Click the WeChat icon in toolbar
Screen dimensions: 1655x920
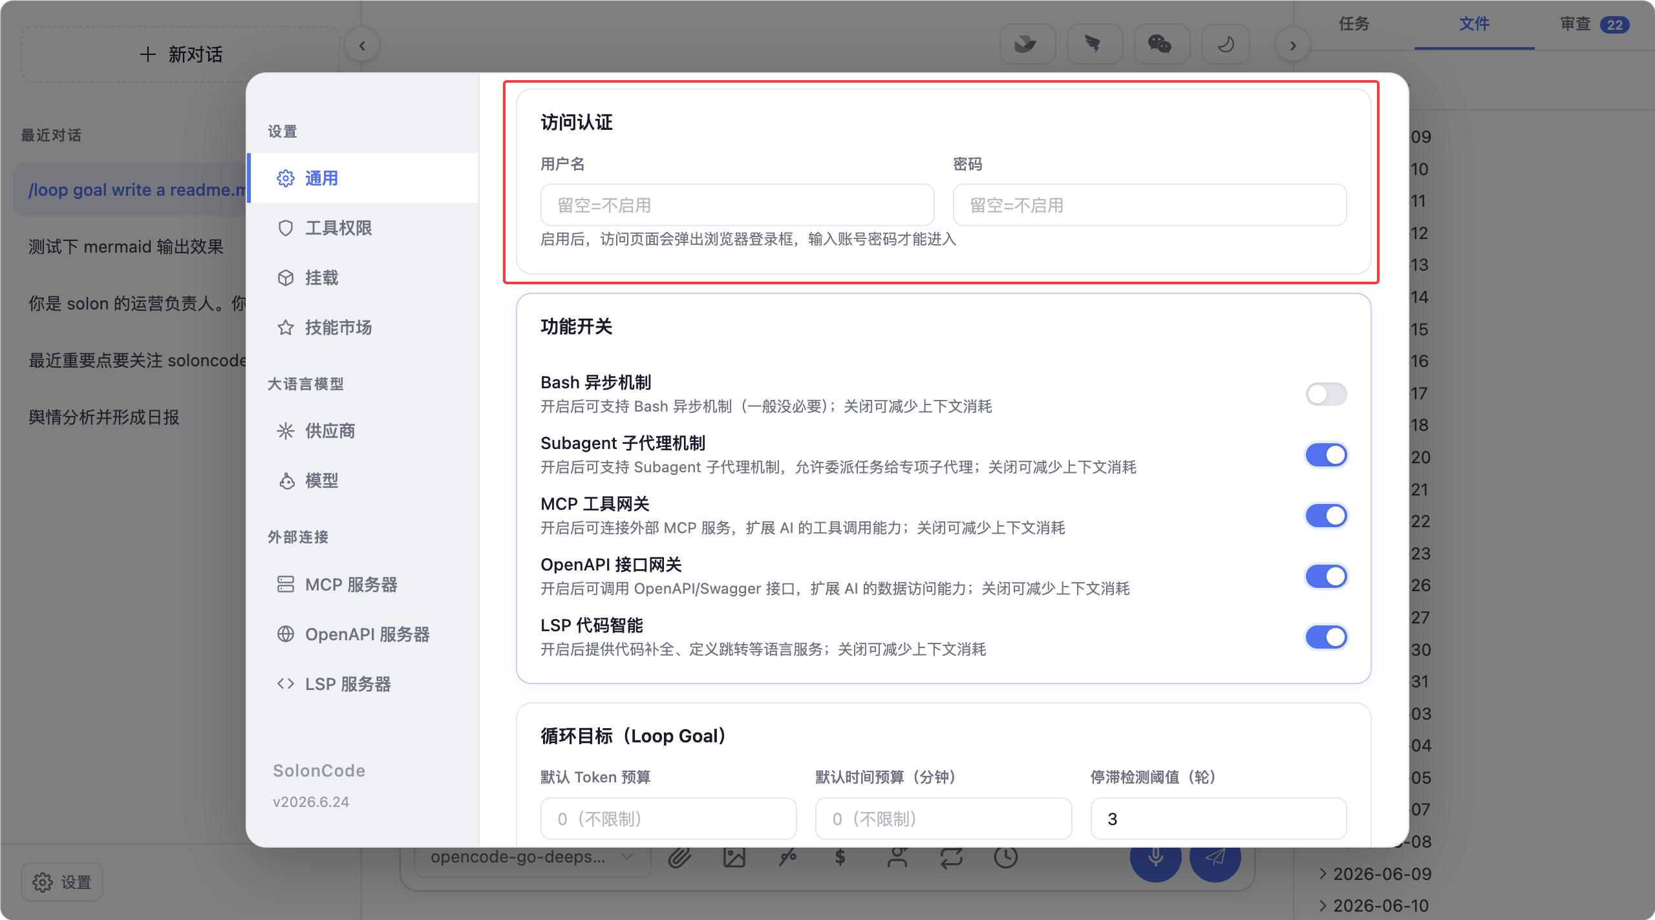[x=1162, y=44]
